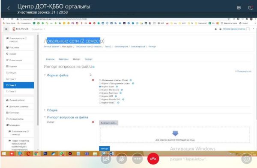Open the grid view icon in call header
Viewport: 257px width, 168px height.
tap(239, 8)
